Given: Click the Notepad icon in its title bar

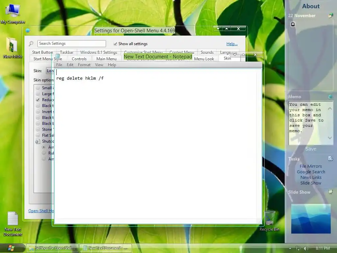Looking at the screenshot, I should click(x=57, y=57).
